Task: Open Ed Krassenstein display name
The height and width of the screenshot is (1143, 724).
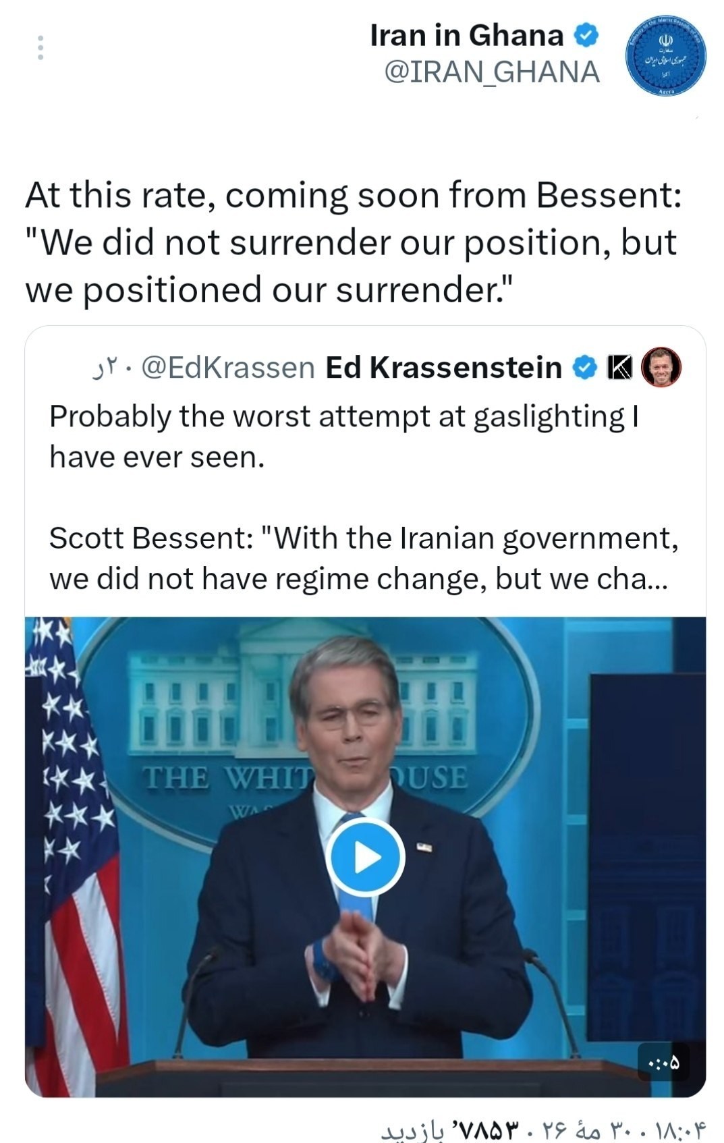Action: point(444,368)
